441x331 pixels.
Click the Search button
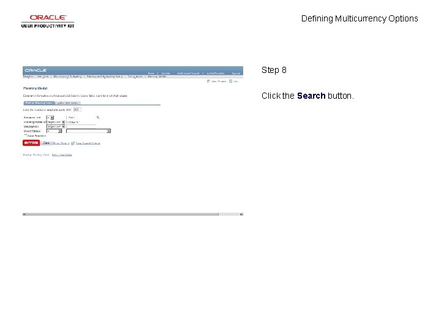[x=31, y=143]
